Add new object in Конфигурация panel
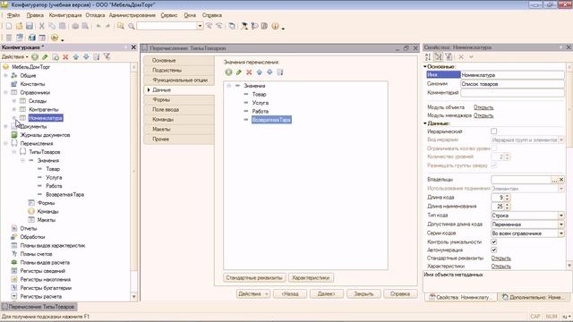 35,57
